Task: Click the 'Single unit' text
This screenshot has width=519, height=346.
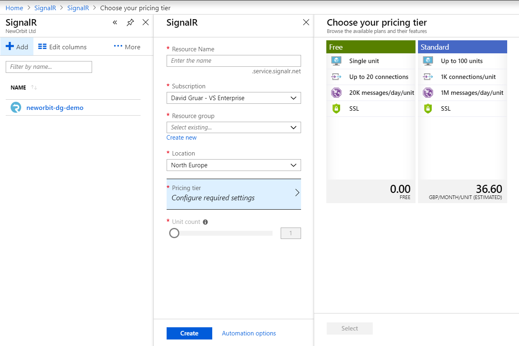Action: click(x=364, y=61)
